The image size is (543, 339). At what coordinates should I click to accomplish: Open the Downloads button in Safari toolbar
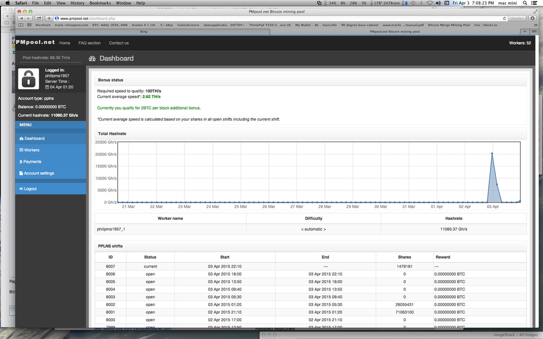[532, 19]
